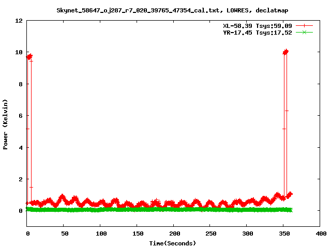Screen dimensions: 331x248
Task: Click the red plus marker at 6.3 Kelvin near 355 seconds
Action: pos(287,111)
